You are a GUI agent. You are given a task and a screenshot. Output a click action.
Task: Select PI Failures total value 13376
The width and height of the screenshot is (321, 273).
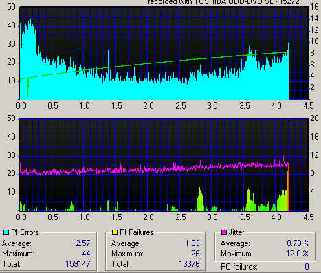[189, 264]
